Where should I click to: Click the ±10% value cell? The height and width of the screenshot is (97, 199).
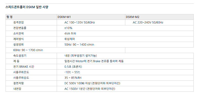(125, 28)
